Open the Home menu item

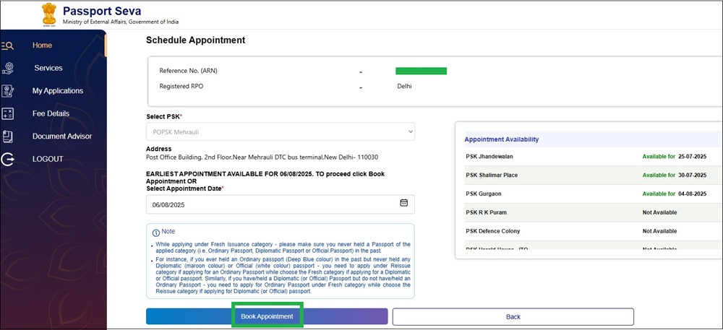(x=42, y=45)
